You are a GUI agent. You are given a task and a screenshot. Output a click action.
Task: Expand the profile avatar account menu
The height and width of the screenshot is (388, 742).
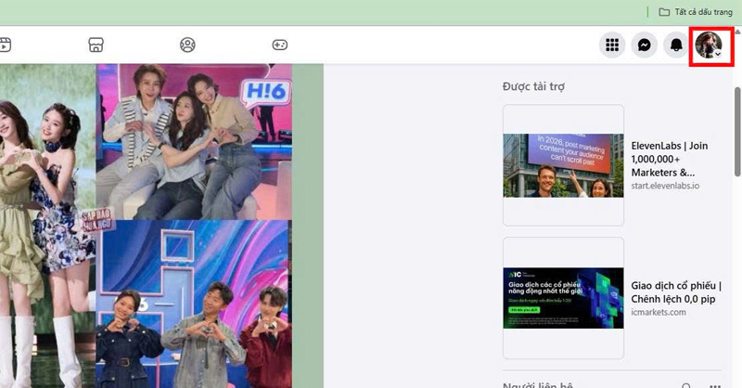(x=710, y=45)
